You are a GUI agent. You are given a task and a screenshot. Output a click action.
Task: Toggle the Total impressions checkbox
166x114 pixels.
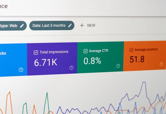pos(36,52)
